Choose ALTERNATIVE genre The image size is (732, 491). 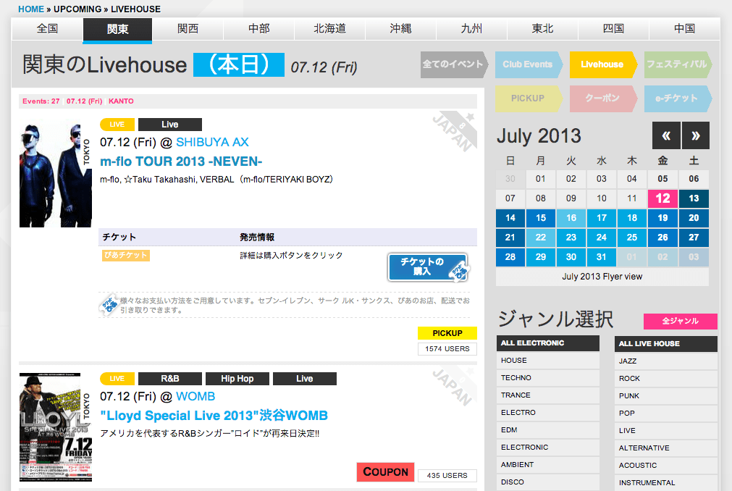665,448
